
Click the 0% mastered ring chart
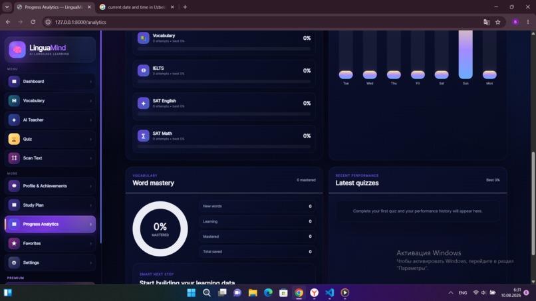[x=160, y=229]
